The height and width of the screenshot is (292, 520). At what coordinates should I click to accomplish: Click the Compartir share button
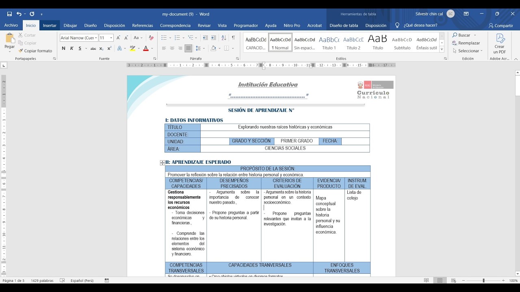tap(501, 26)
